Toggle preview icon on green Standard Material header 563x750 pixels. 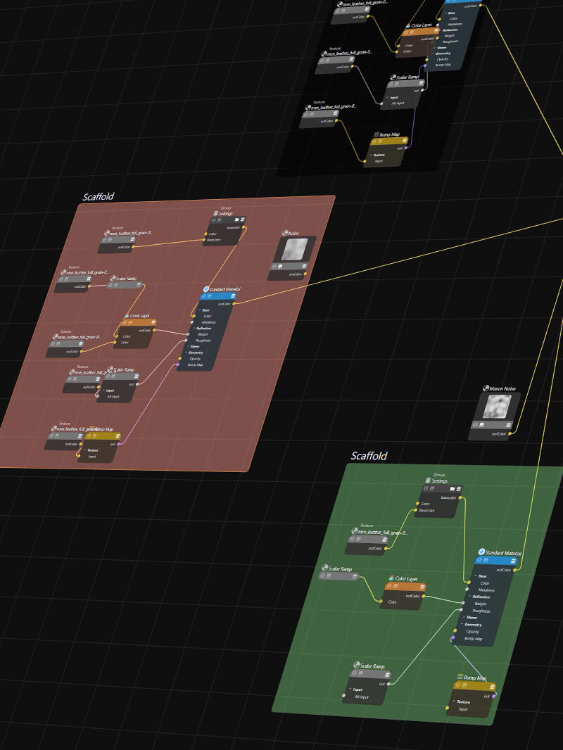pos(486,560)
